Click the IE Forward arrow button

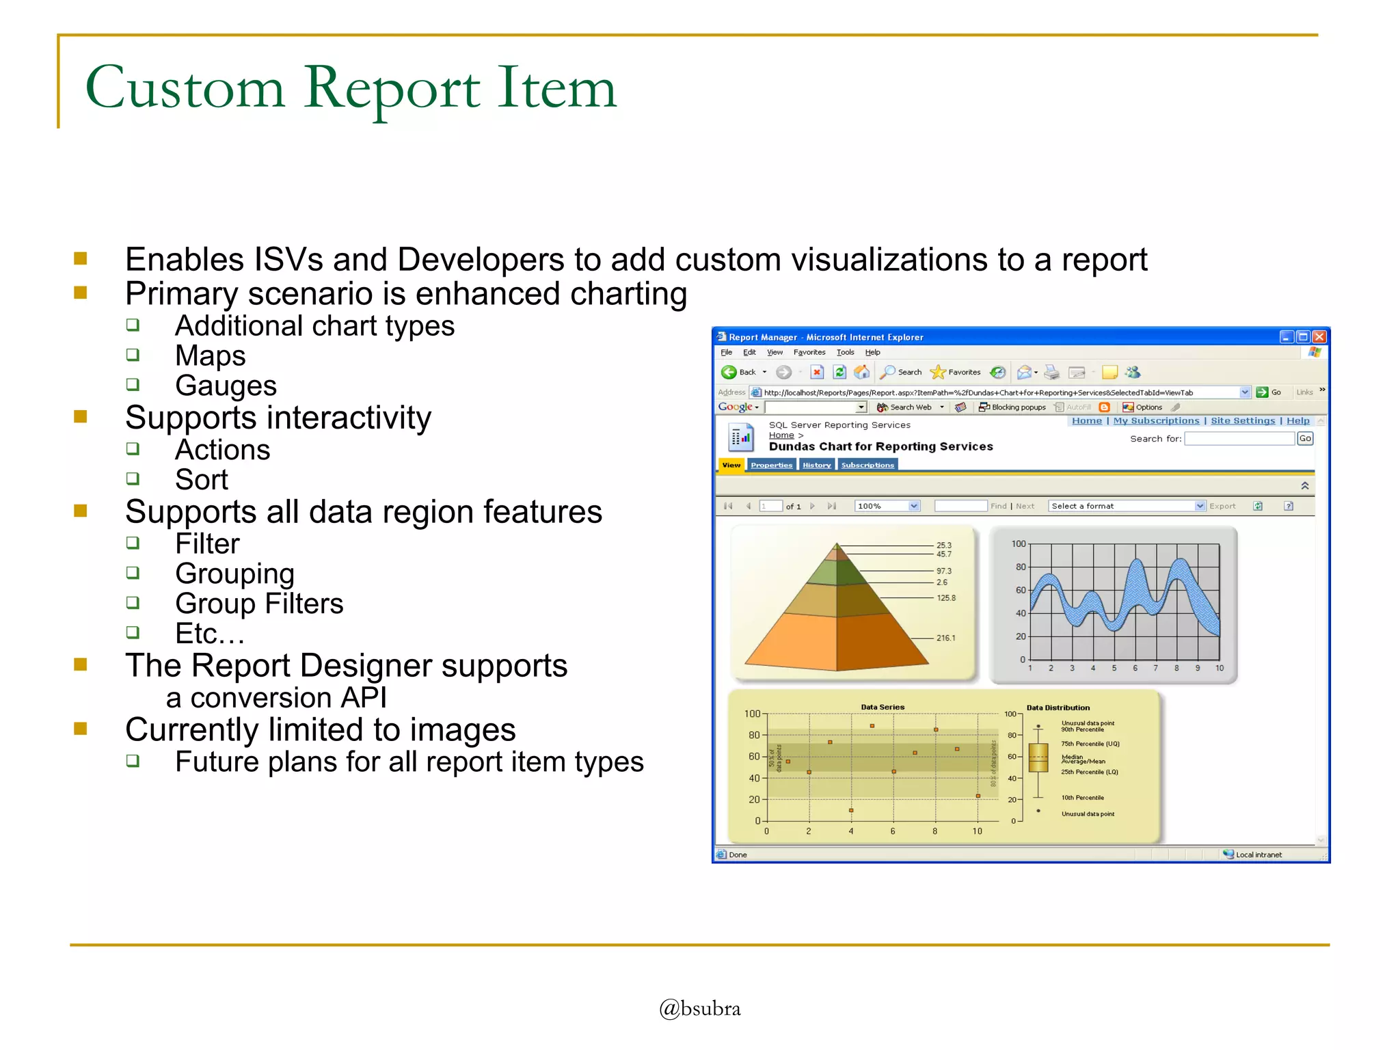(783, 373)
